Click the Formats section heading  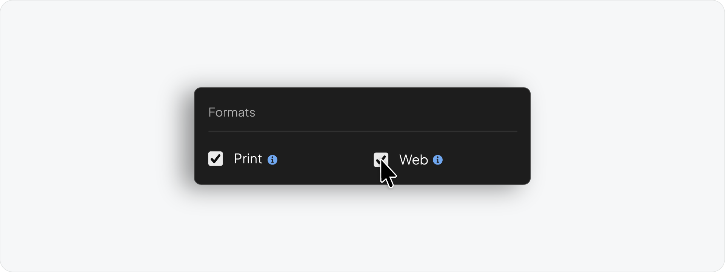pyautogui.click(x=231, y=112)
